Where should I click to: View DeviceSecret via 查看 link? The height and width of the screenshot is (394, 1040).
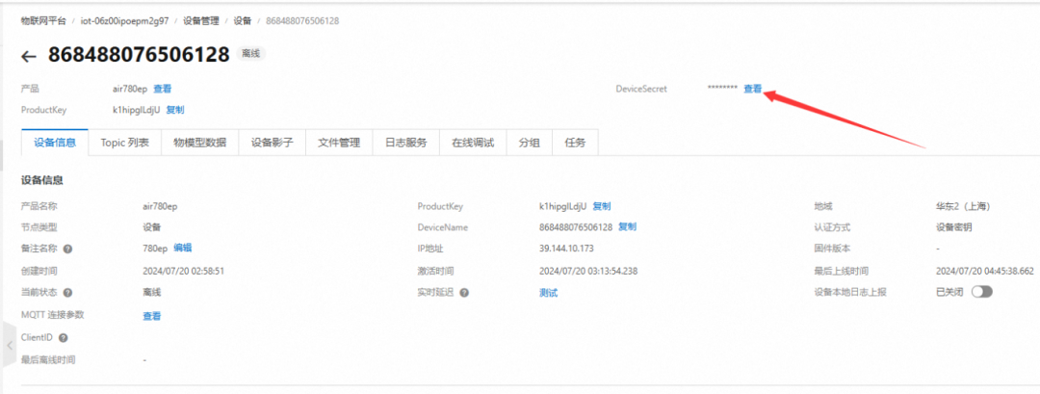point(753,89)
